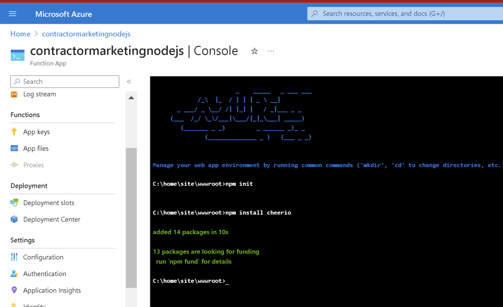The image size is (503, 307).
Task: Select Proxies in the sidebar
Action: click(33, 165)
